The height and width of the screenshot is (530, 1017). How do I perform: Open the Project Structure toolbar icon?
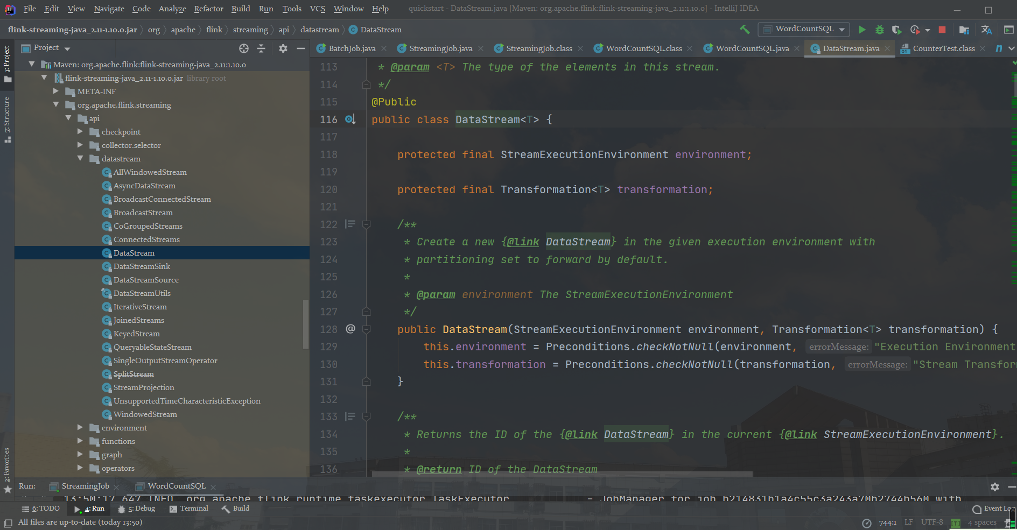pos(964,30)
